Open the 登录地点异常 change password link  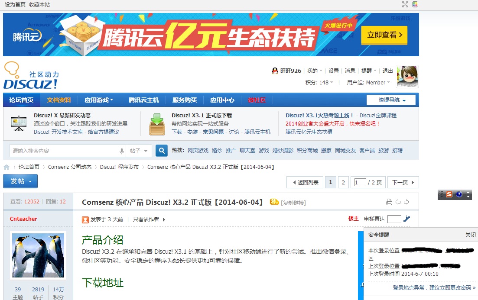tap(434, 288)
